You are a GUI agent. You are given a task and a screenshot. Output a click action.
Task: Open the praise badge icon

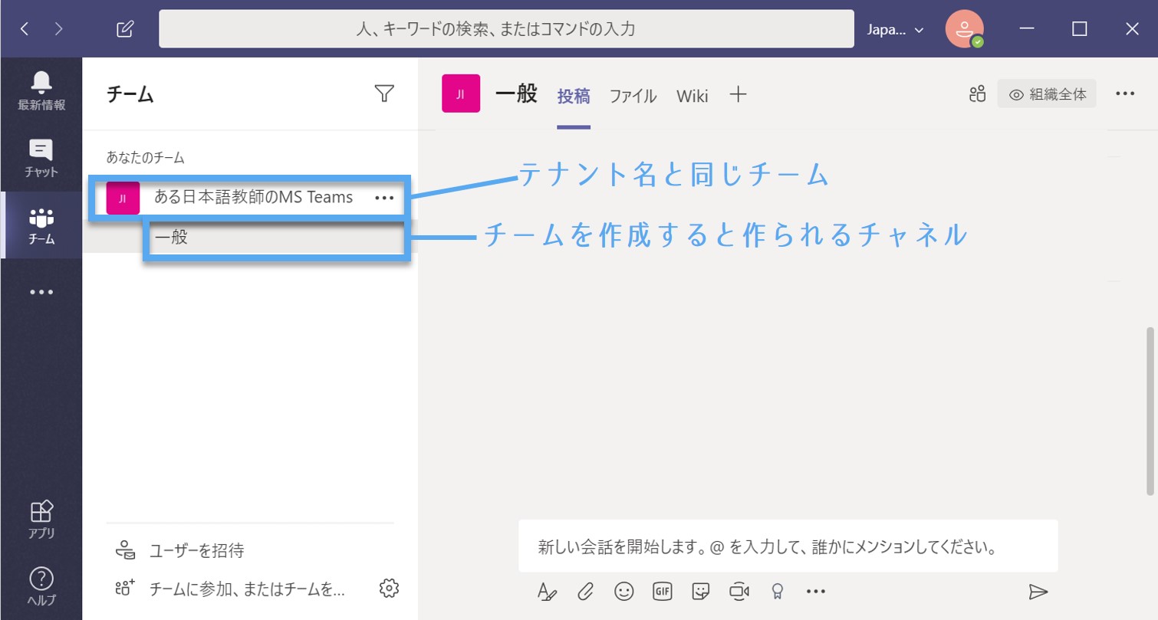[x=778, y=591]
